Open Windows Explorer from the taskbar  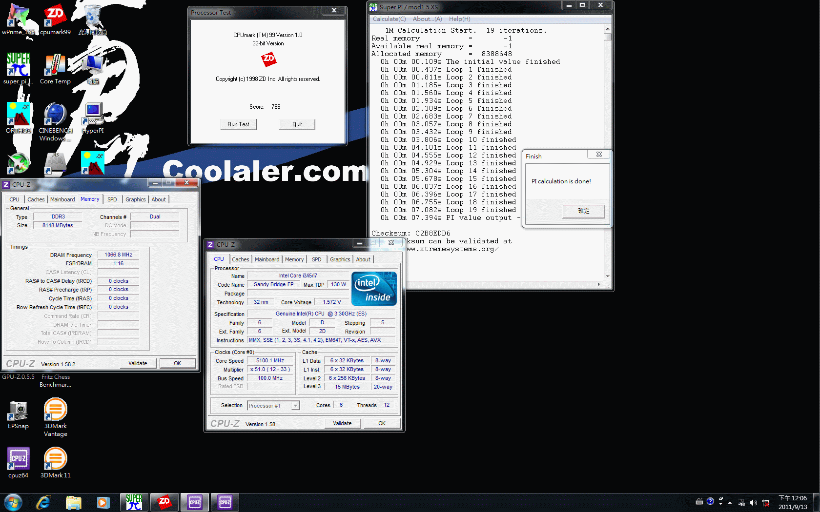coord(73,502)
